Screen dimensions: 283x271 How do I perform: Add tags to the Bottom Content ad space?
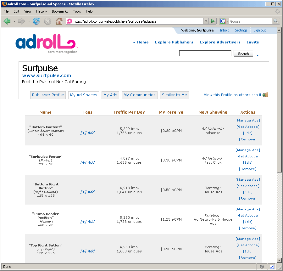tap(87, 133)
